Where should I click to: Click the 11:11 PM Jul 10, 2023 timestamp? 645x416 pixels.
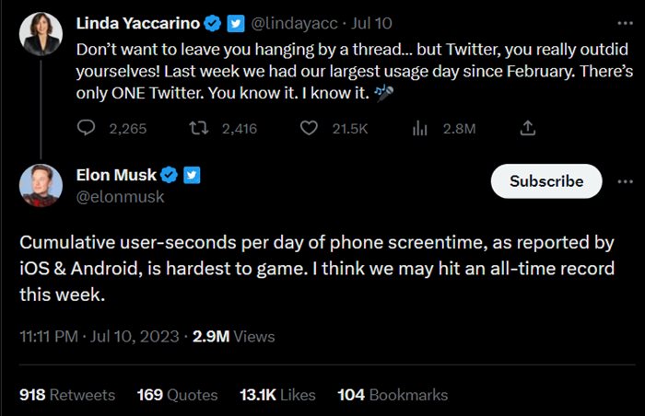click(x=100, y=337)
